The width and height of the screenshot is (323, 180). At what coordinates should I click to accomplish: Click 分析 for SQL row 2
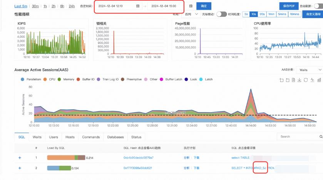186,168
